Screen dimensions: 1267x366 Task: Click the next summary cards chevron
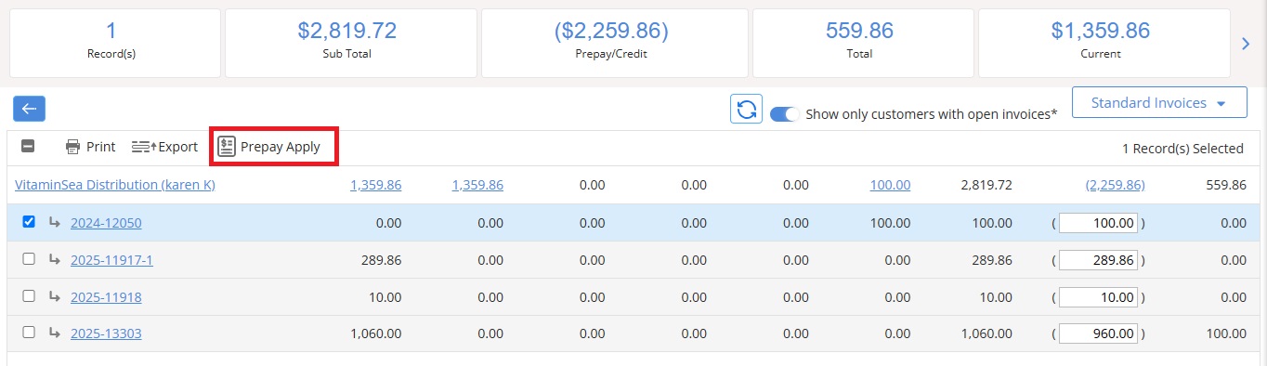1247,43
